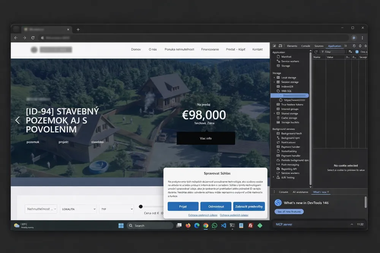
Task: Toggle the 'Only show cookies with an issue' checkbox
Action: pyautogui.click(x=357, y=52)
